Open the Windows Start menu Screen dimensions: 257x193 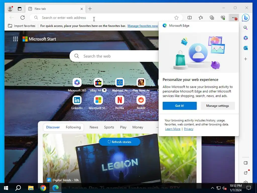[6, 188]
